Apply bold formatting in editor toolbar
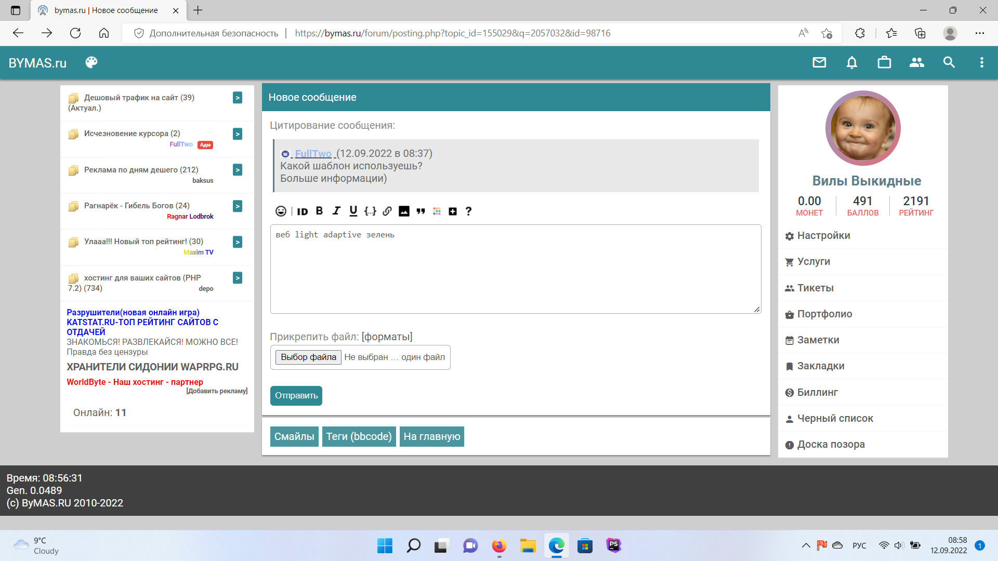Image resolution: width=998 pixels, height=561 pixels. pos(319,211)
